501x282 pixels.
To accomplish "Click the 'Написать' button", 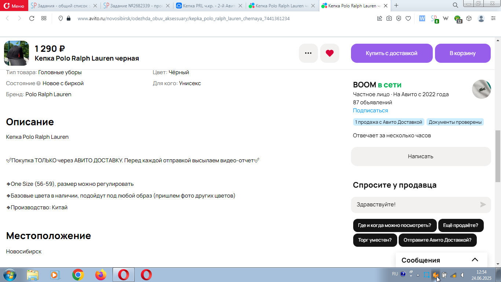I will [x=421, y=156].
